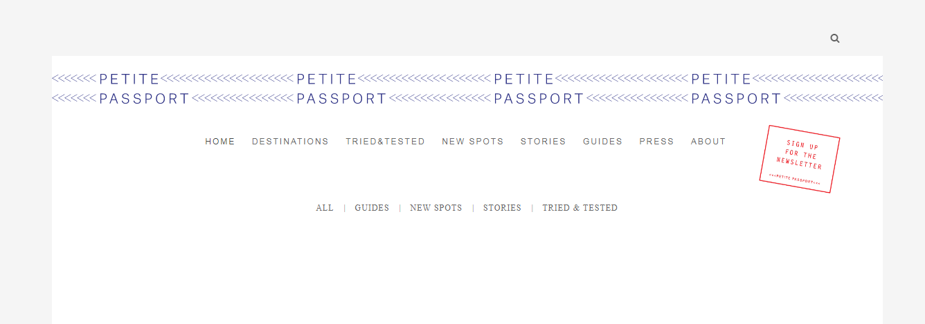Viewport: 925px width, 324px height.
Task: Go to Home in main navigation
Action: (220, 142)
